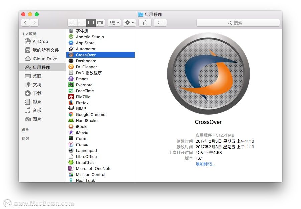Open the gear action menu

tap(130, 23)
